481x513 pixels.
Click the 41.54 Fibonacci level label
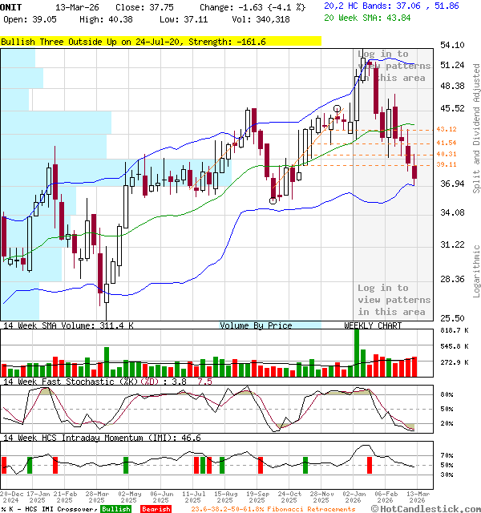coord(447,142)
